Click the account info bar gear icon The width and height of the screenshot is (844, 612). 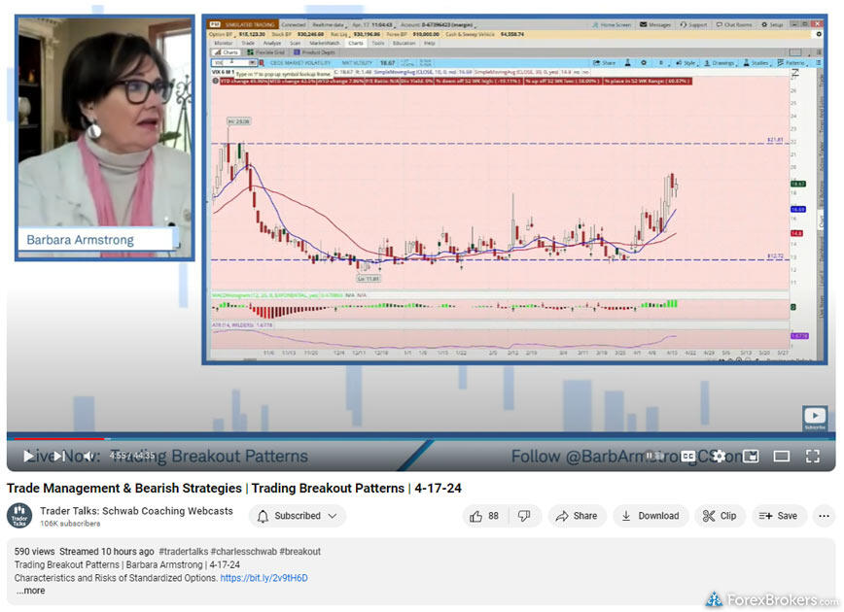click(819, 34)
